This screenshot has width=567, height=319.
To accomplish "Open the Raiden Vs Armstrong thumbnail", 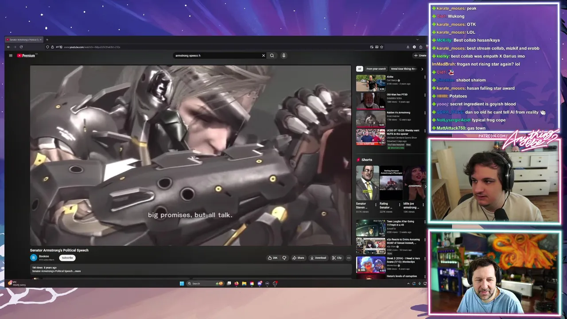I will tap(371, 119).
